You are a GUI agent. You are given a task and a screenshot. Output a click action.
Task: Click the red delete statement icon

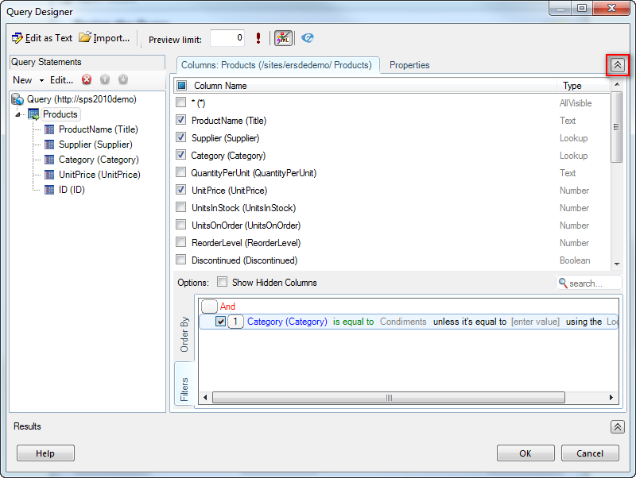pos(87,79)
